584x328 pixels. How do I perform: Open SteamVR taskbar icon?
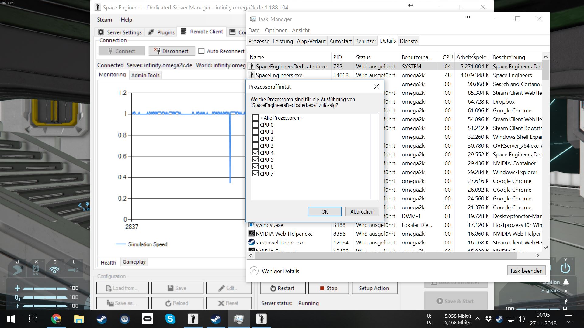pos(125,319)
